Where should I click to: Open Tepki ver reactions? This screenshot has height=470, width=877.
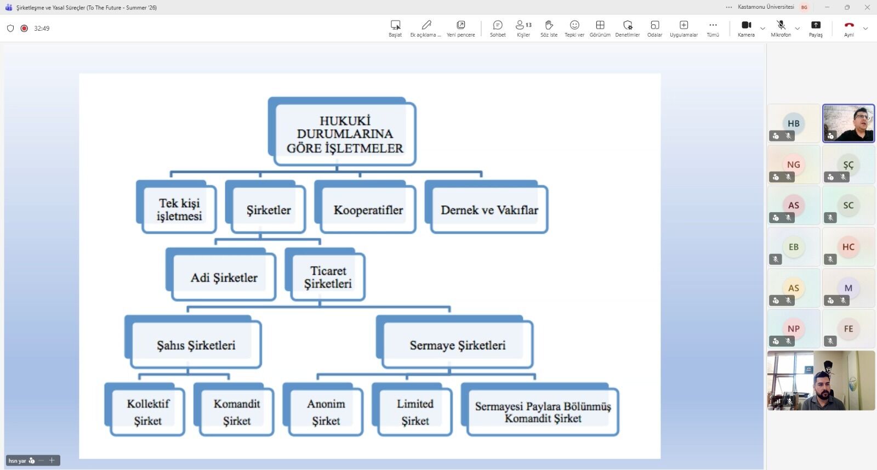574,29
